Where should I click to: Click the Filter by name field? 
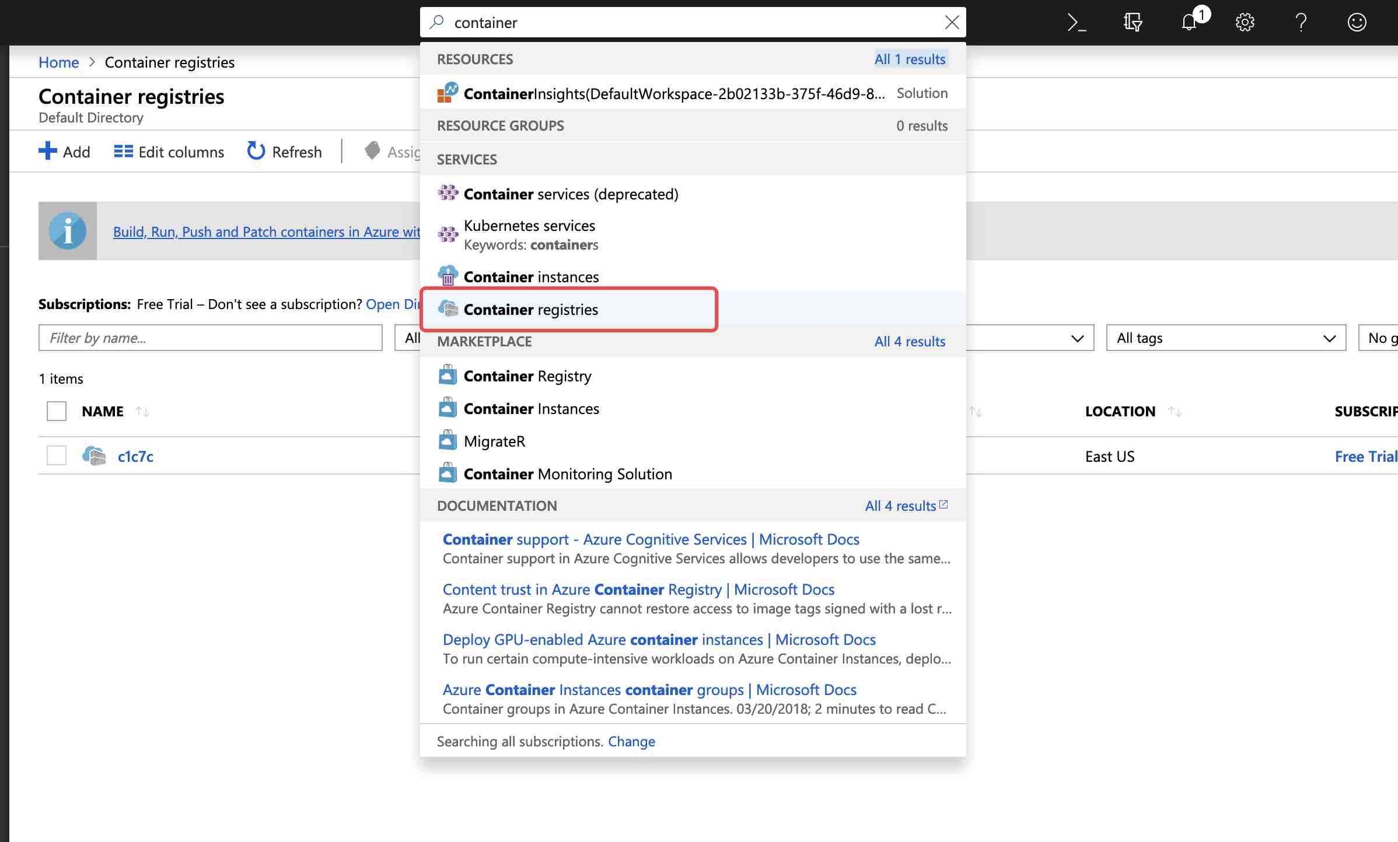pos(210,338)
